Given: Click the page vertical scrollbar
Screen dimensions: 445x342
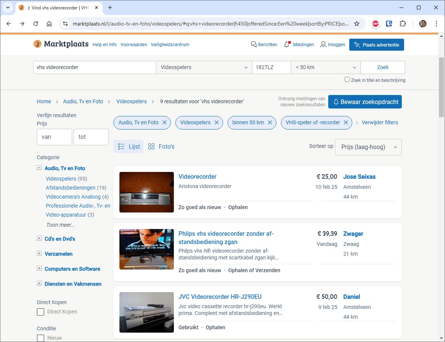Looking at the screenshot, I should pos(441,87).
